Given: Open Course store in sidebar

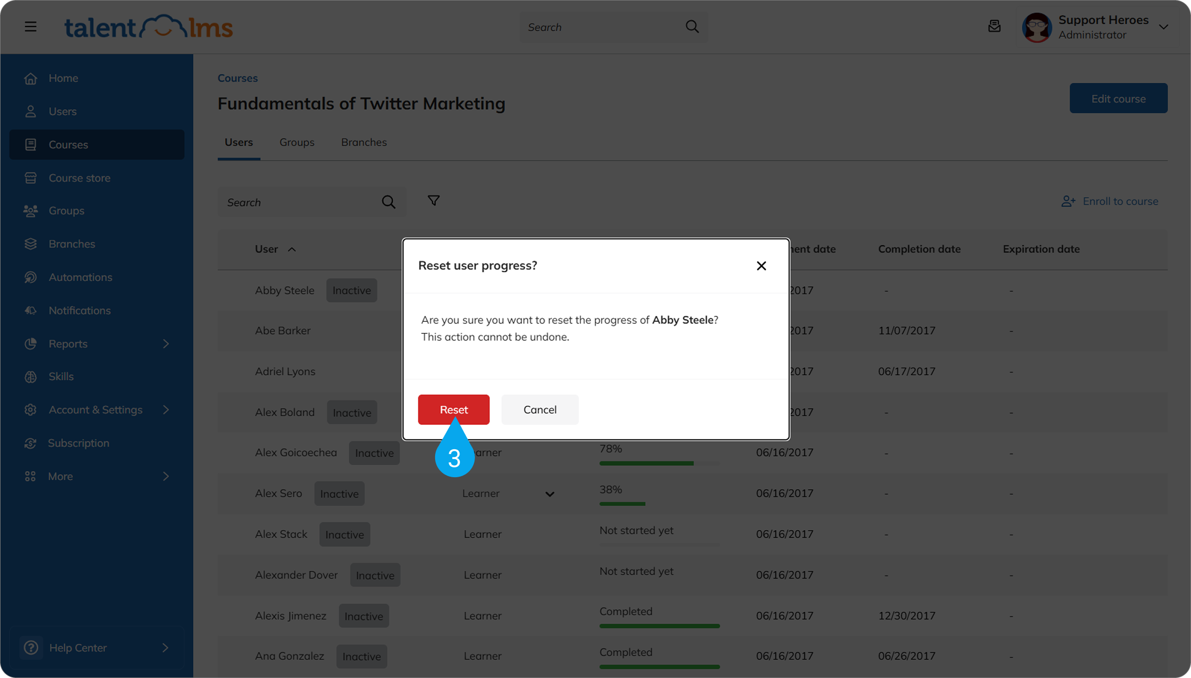Looking at the screenshot, I should tap(97, 178).
